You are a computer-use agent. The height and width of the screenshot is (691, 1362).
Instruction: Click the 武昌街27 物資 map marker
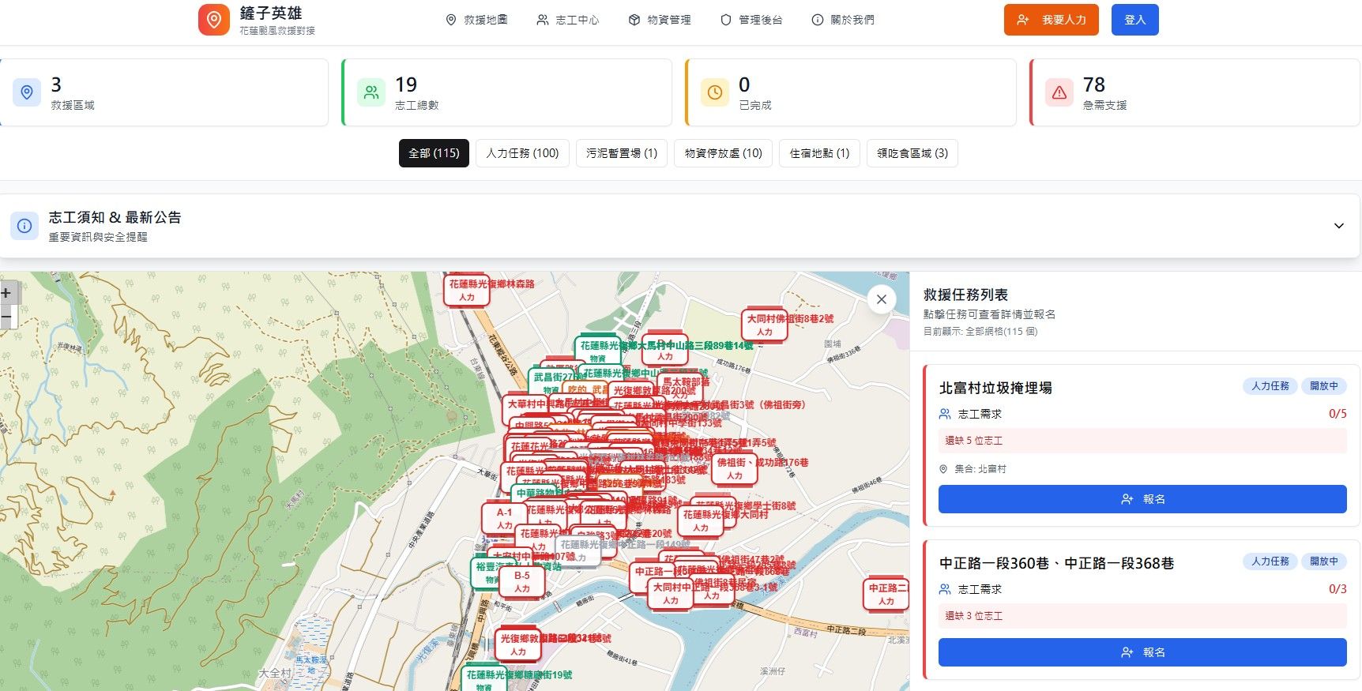coord(551,383)
